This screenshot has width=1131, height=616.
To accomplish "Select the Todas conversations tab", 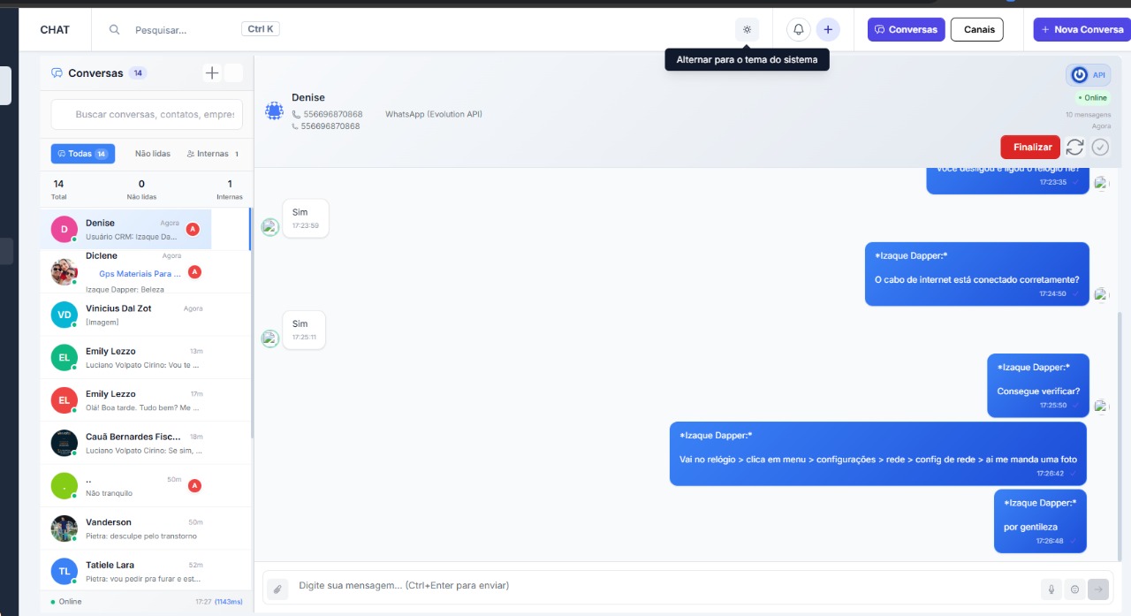I will tap(82, 154).
